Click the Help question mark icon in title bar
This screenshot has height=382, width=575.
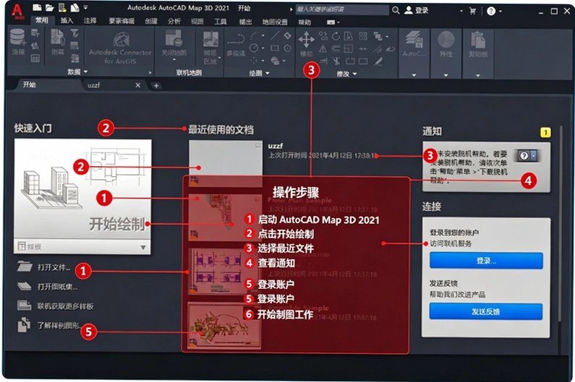click(x=491, y=11)
